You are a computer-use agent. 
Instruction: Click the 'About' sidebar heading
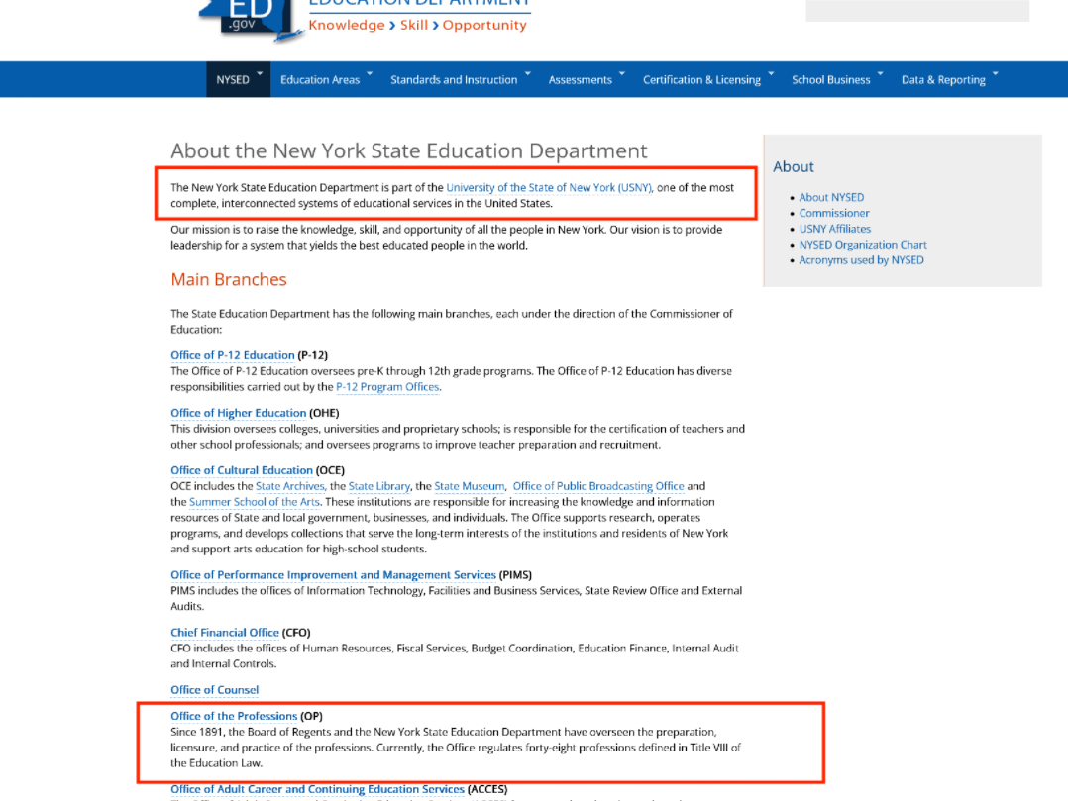[794, 166]
